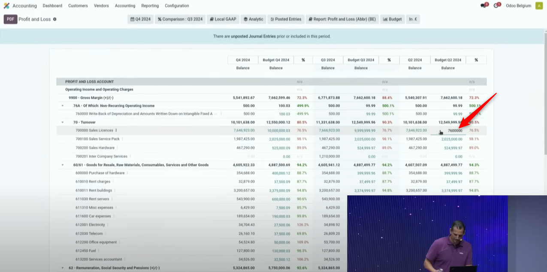Export the report with PDF button

point(11,19)
